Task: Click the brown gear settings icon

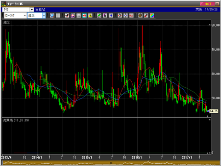Action: 140,16
